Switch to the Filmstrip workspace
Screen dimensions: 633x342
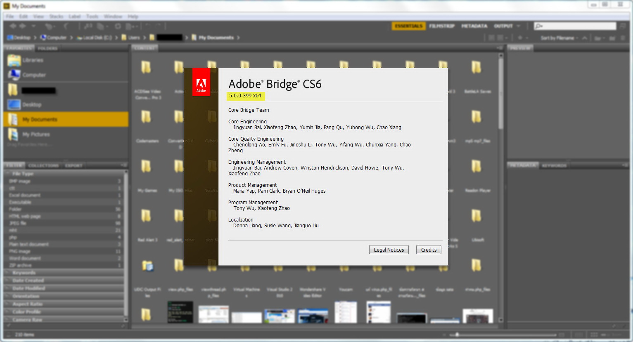[441, 26]
